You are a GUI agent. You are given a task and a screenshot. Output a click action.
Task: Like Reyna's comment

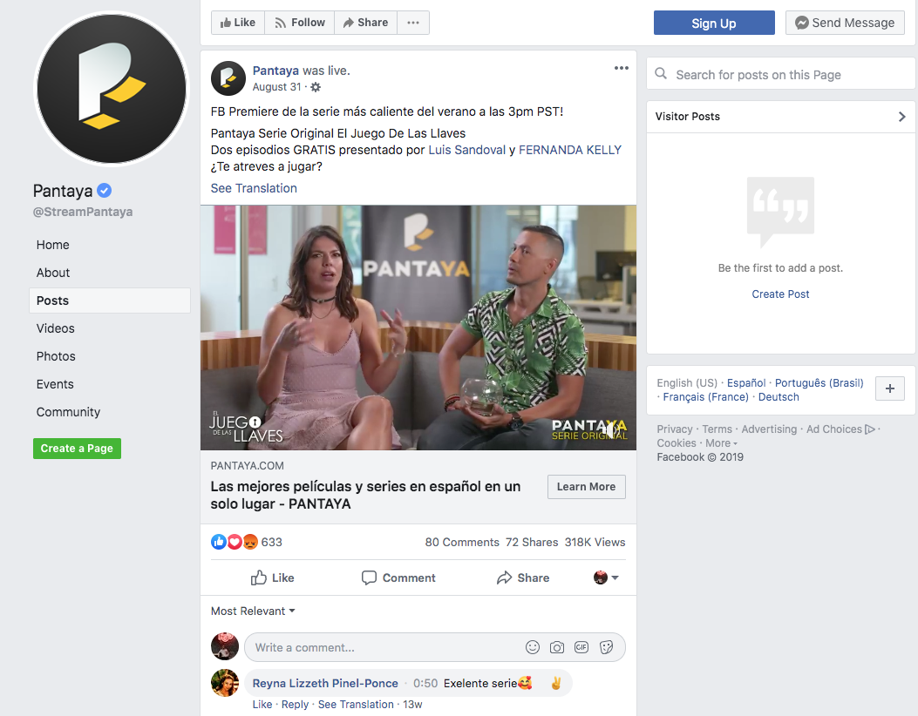pos(262,705)
